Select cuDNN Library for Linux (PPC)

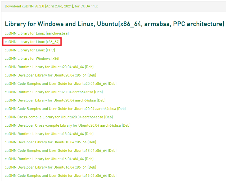point(30,50)
